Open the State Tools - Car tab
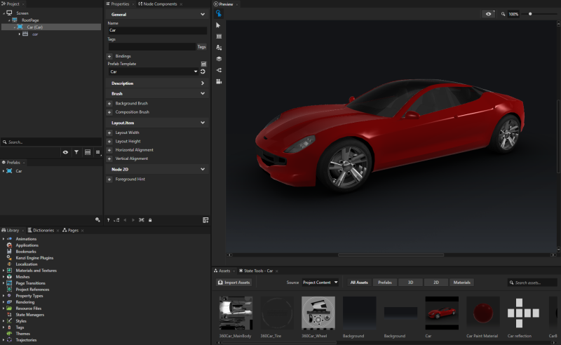This screenshot has height=345, width=561. [x=257, y=271]
